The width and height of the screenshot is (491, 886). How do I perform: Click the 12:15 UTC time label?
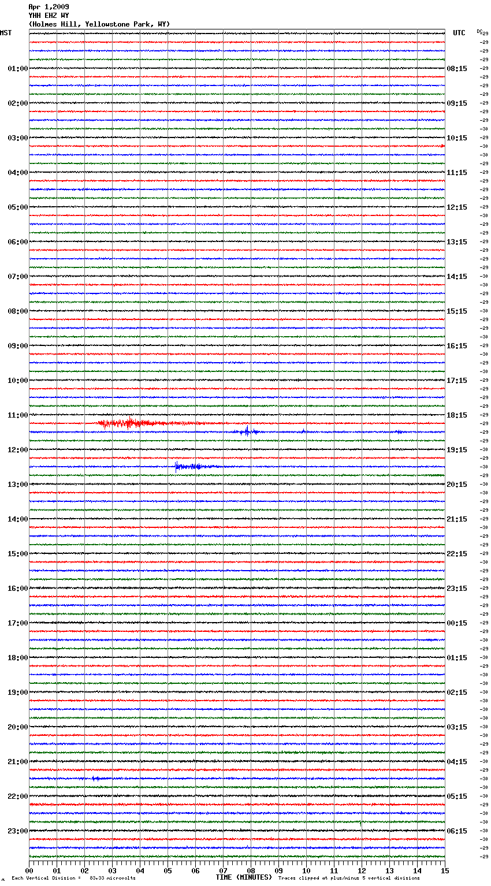pyautogui.click(x=457, y=207)
